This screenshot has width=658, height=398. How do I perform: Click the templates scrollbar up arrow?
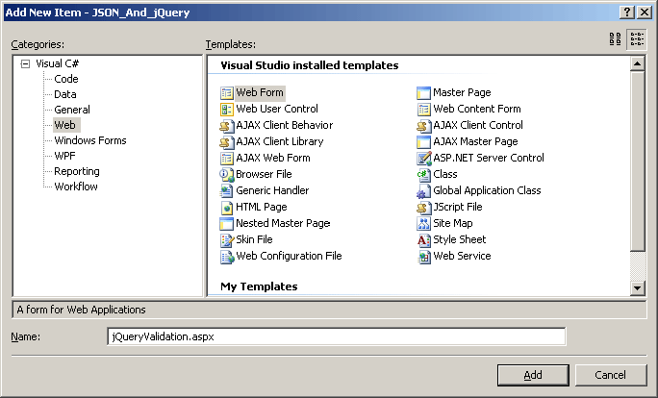pos(638,64)
